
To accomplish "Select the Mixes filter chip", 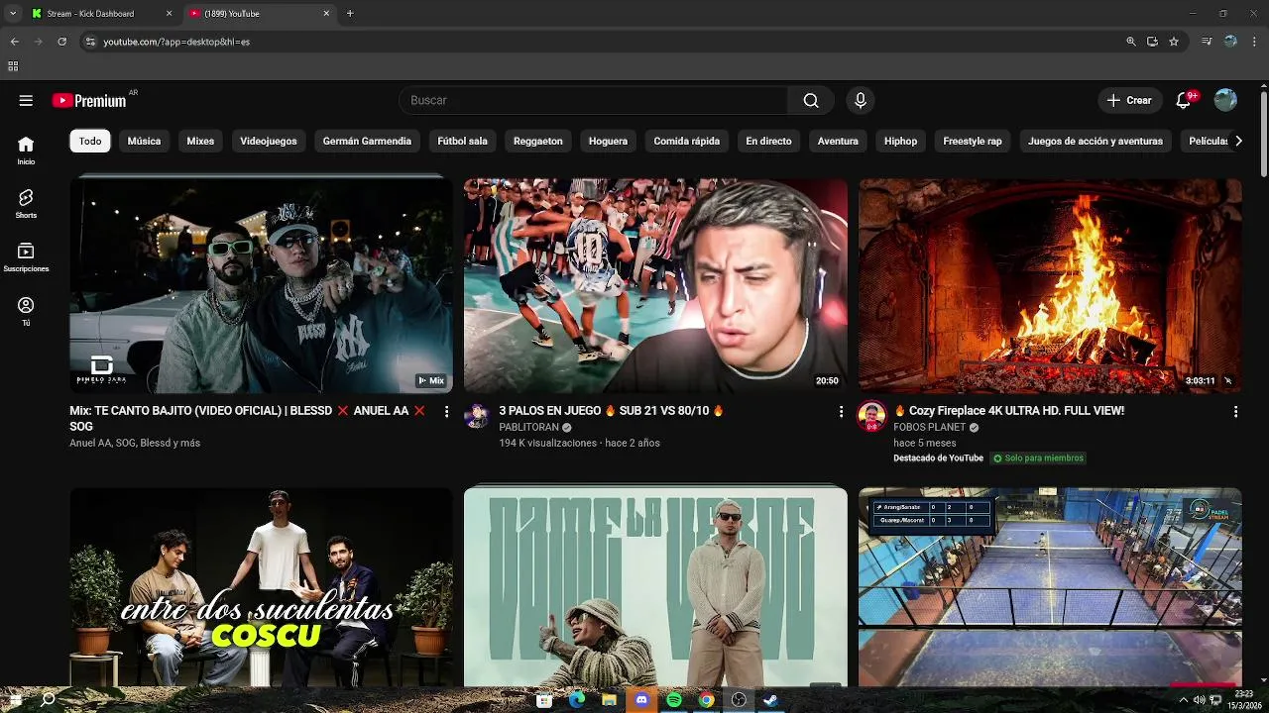I will (200, 141).
